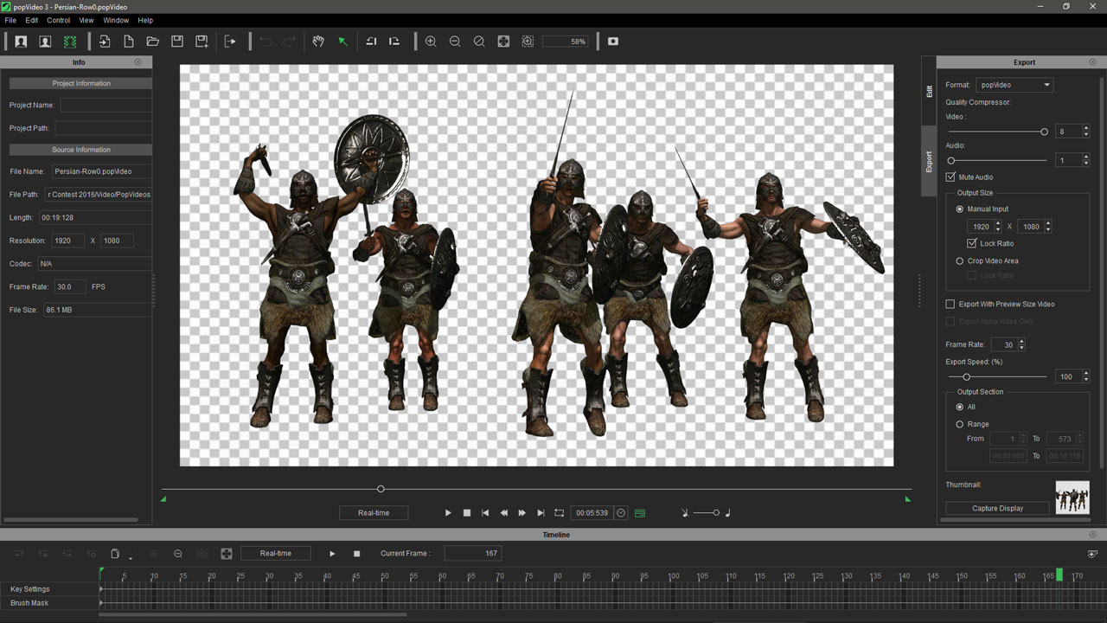The image size is (1107, 623).
Task: Toggle the Mute Audio checkbox
Action: pos(951,177)
